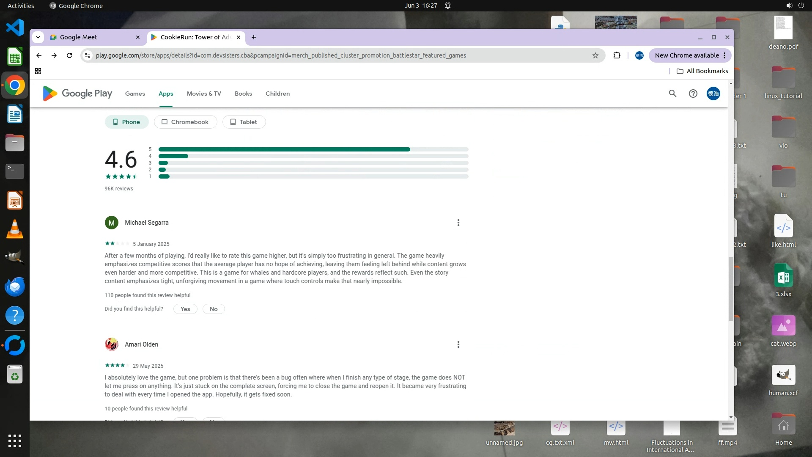
Task: Expand the tab search dropdown arrow
Action: point(38,37)
